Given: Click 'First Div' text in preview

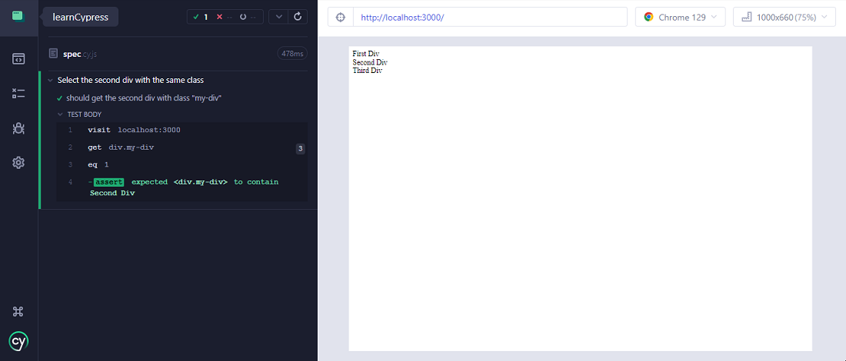Looking at the screenshot, I should point(366,54).
